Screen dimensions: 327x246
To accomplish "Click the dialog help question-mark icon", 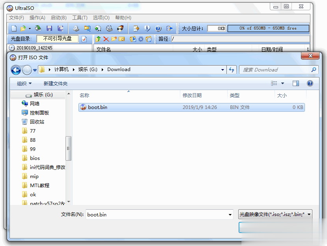I will point(310,83).
